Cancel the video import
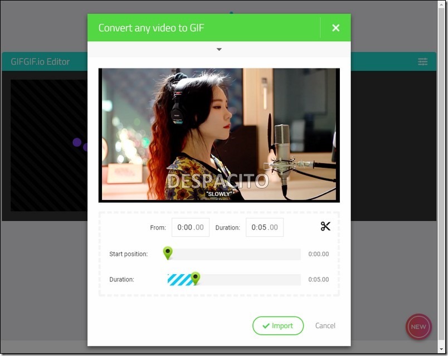 (x=325, y=326)
